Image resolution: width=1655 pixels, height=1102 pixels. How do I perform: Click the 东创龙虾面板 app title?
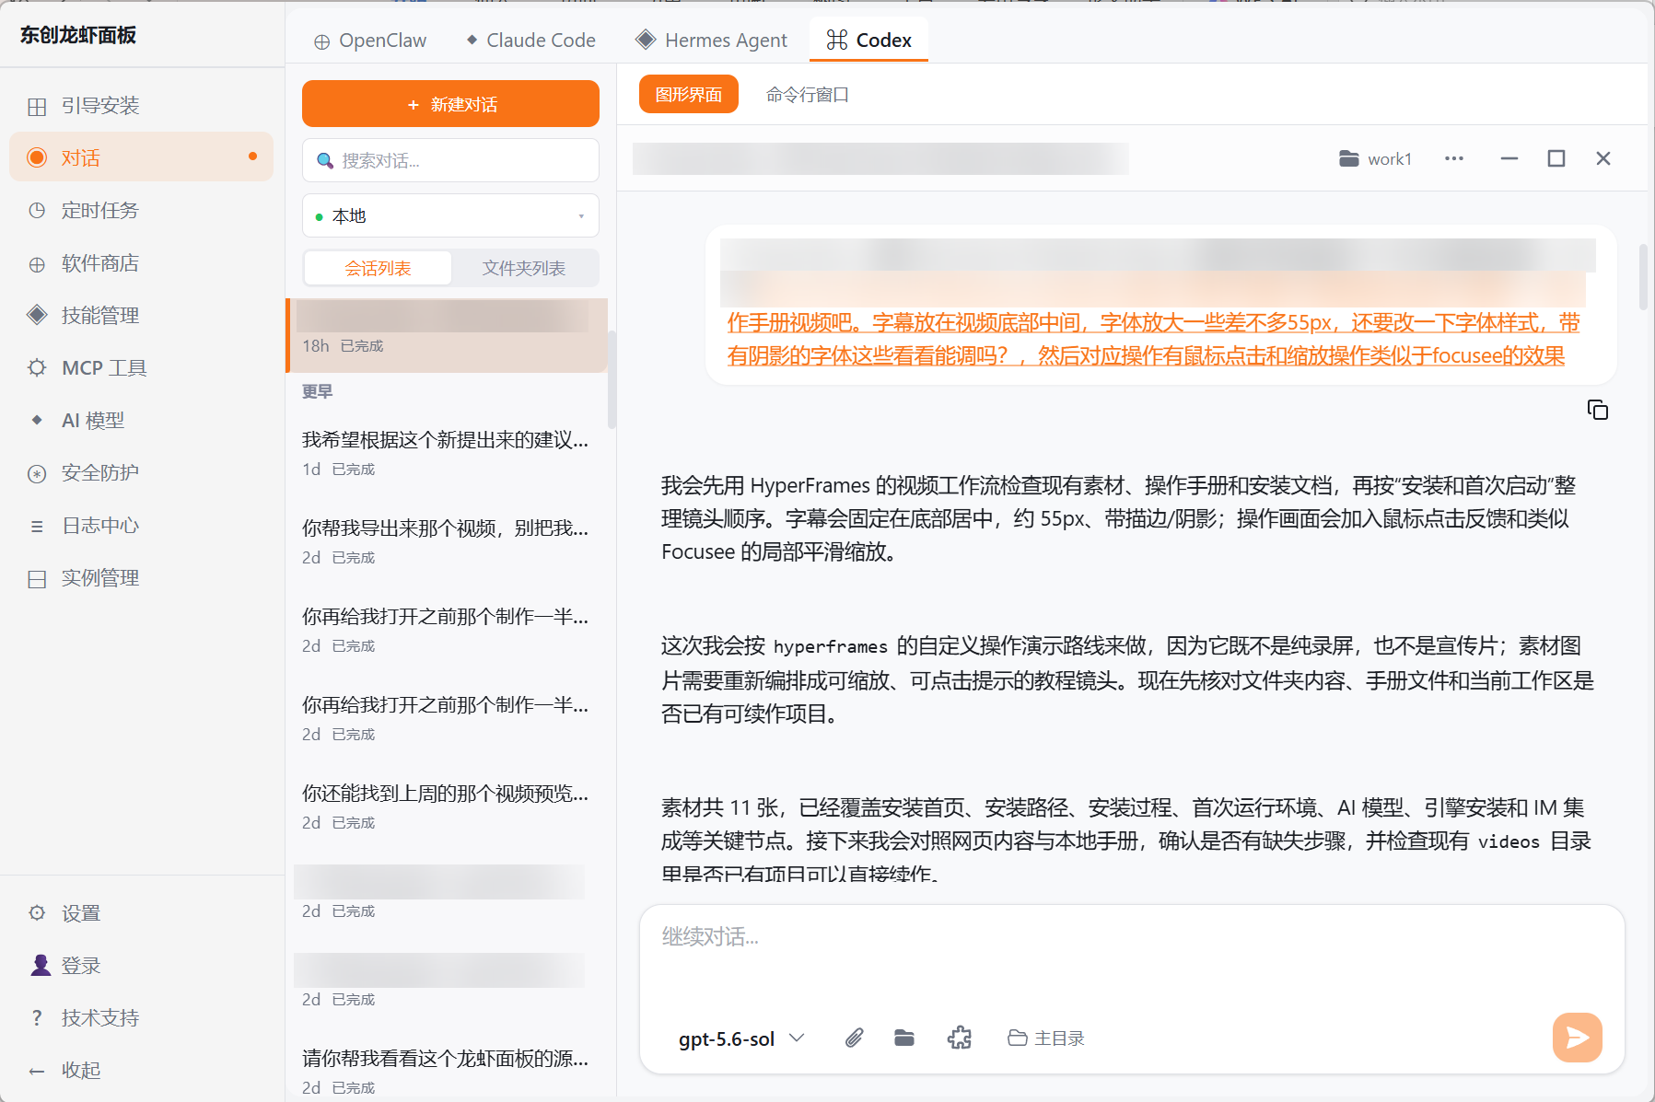[78, 35]
